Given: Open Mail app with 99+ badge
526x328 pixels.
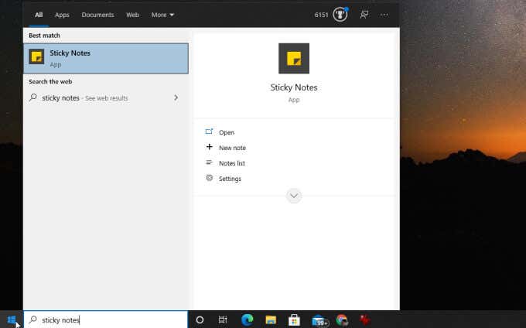Looking at the screenshot, I should coord(319,320).
